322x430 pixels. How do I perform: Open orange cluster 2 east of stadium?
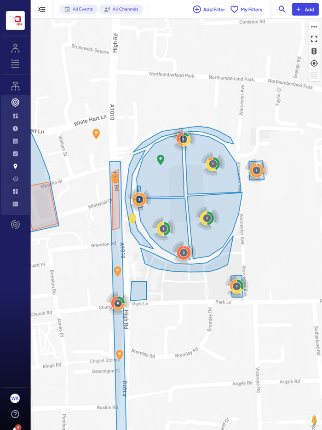click(257, 170)
